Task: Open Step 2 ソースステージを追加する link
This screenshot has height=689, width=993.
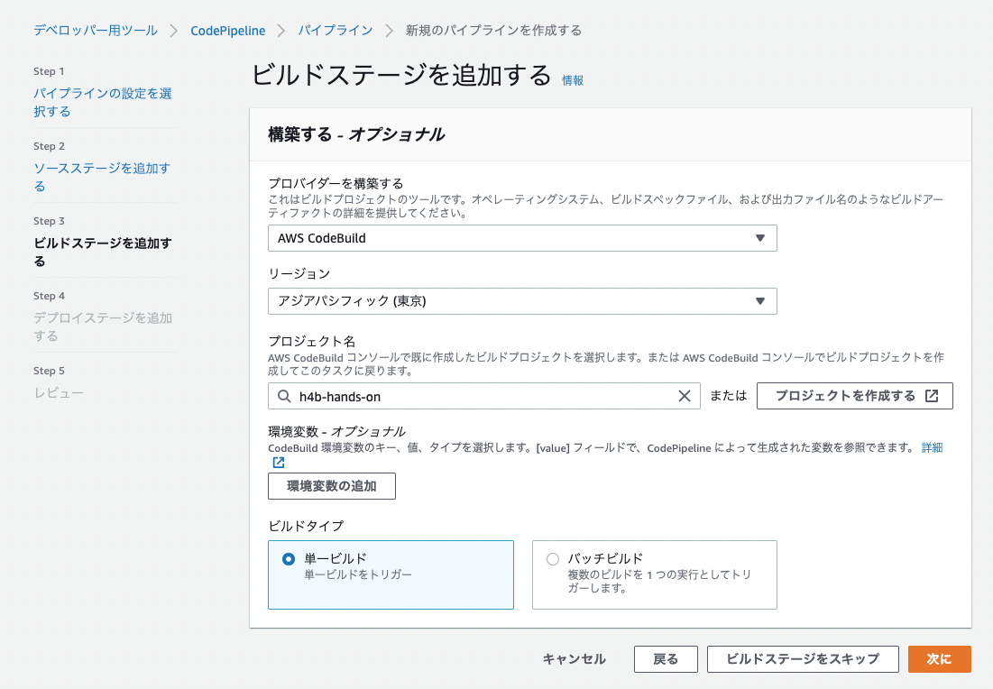Action: click(x=102, y=177)
